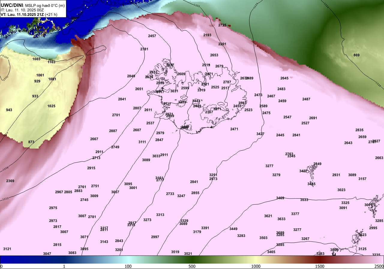Click the map value 2651

(x=139, y=89)
